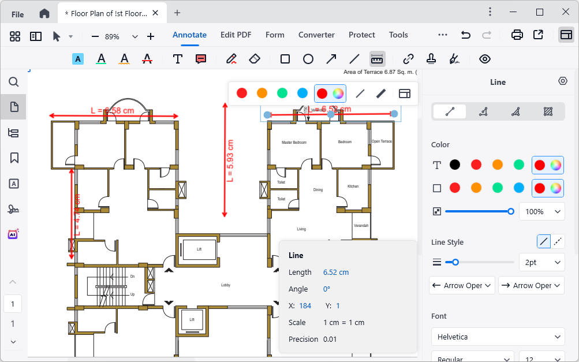The image size is (579, 362).
Task: Open the Line panel settings gear
Action: pyautogui.click(x=562, y=81)
